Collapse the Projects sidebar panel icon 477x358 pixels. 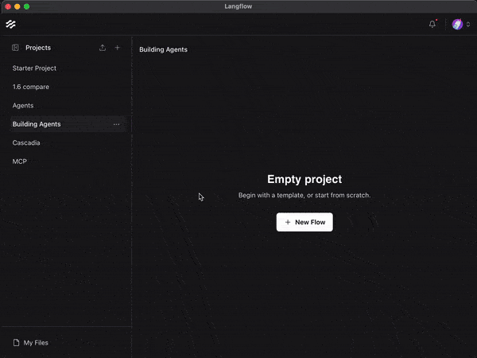click(x=15, y=48)
